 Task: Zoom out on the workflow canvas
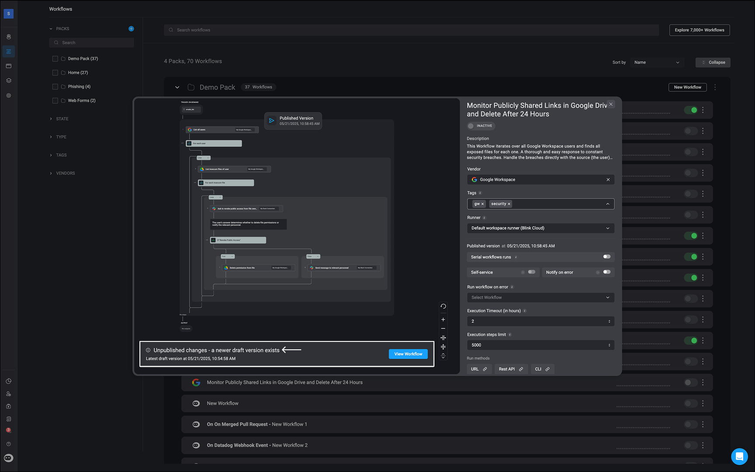click(x=443, y=329)
